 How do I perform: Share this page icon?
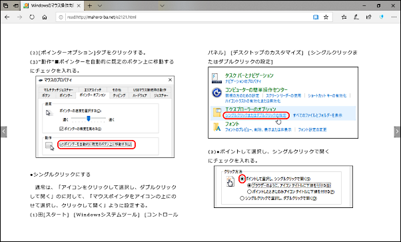point(368,17)
